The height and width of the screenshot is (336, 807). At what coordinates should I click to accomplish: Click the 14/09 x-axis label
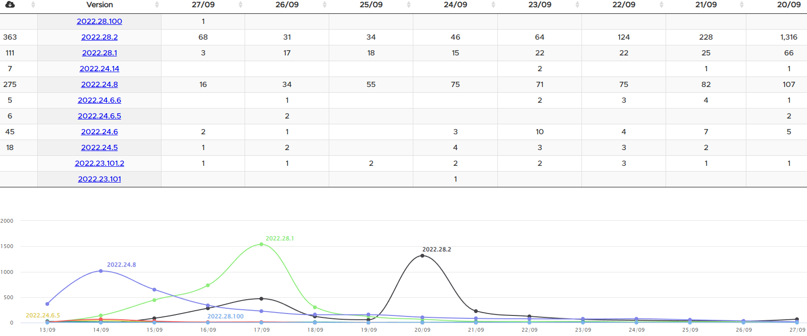point(101,330)
